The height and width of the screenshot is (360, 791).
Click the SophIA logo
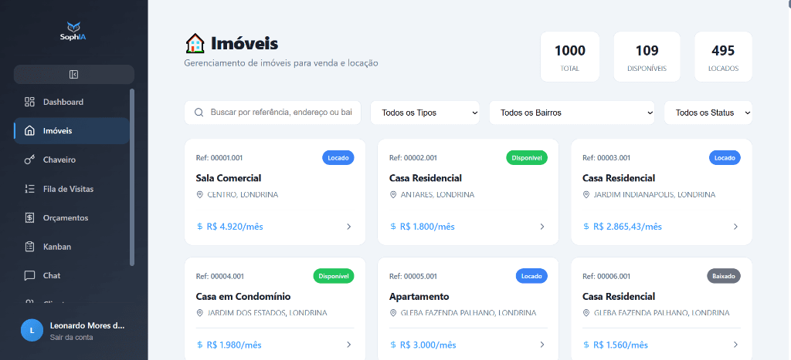73,32
